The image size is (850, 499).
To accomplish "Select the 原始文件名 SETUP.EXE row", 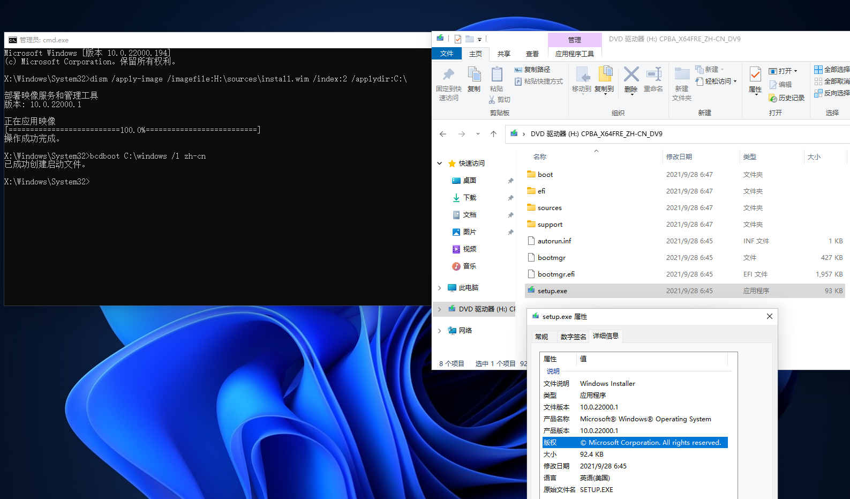I will 635,490.
